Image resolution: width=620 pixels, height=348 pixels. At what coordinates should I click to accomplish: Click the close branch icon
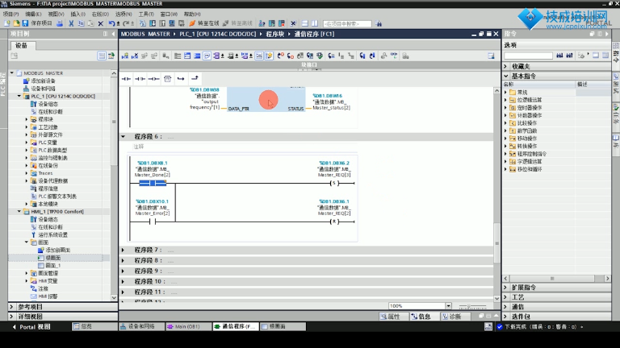[x=195, y=79]
